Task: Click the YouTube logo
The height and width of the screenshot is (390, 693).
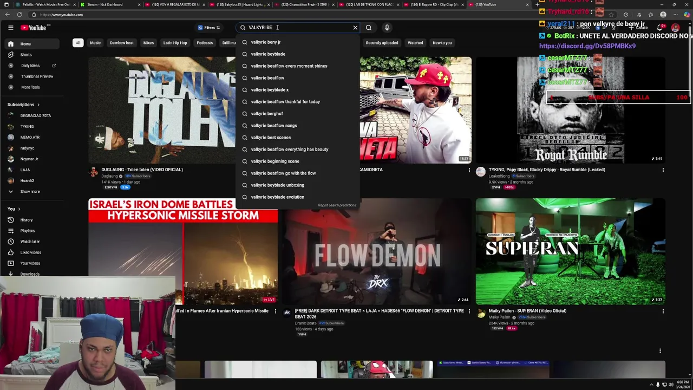Action: [34, 28]
